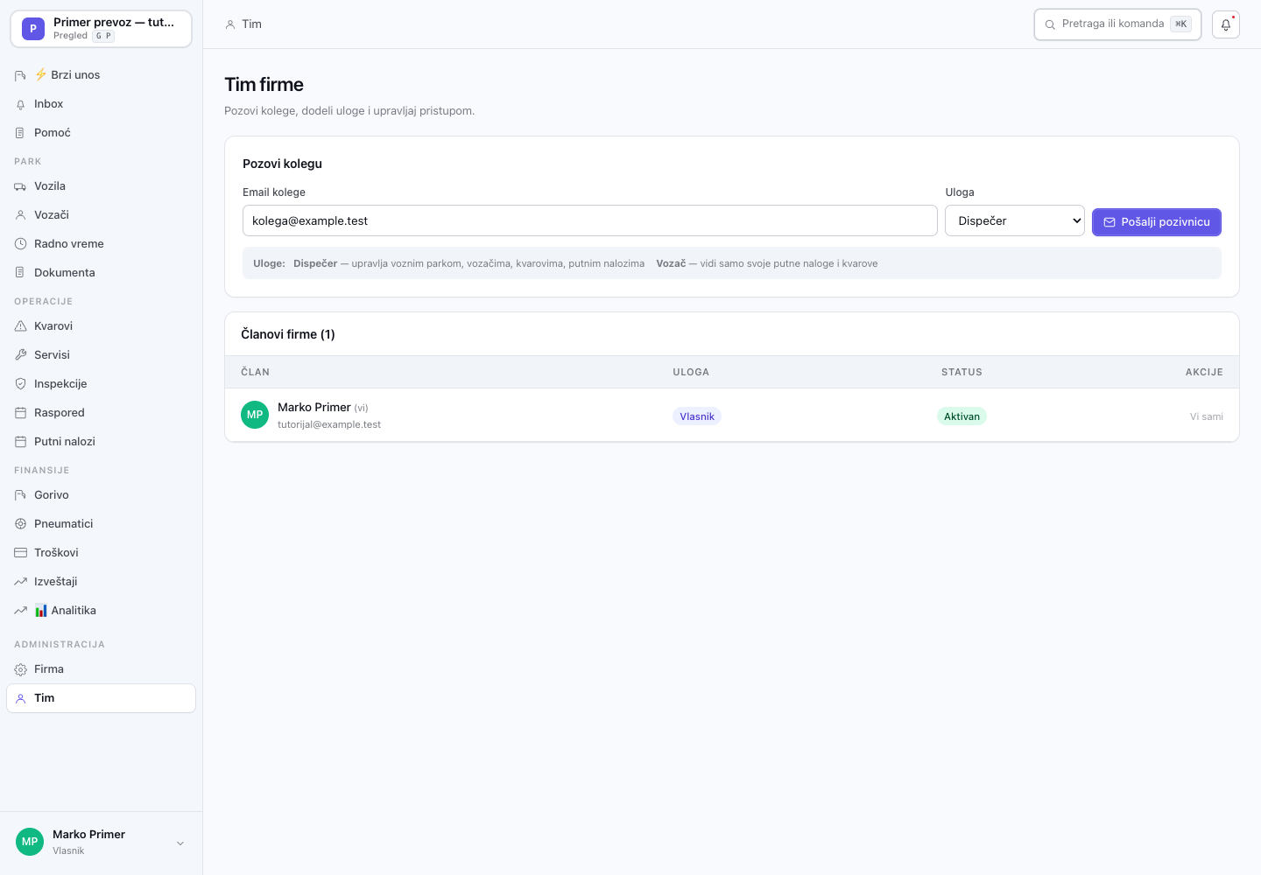Viewport: 1261px width, 875px height.
Task: Click the Servisi wrench icon
Action: pos(20,355)
